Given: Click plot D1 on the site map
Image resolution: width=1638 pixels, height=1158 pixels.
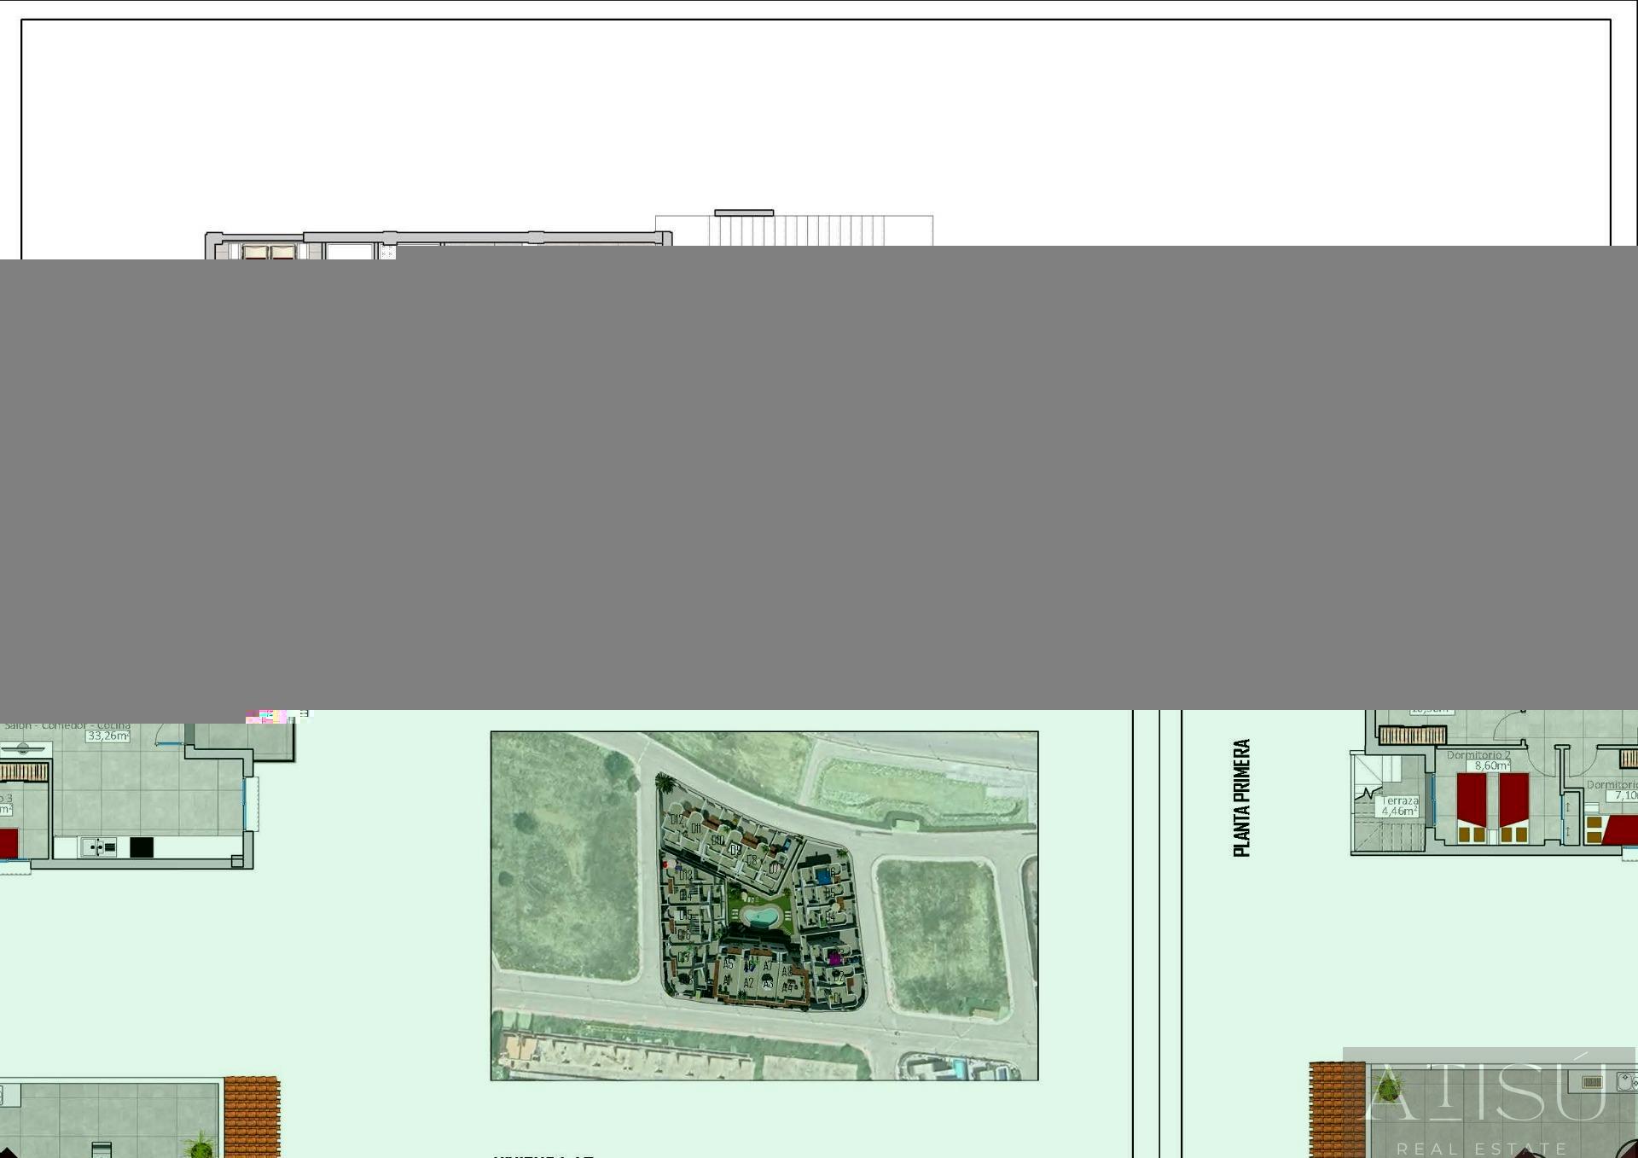Looking at the screenshot, I should [x=838, y=998].
